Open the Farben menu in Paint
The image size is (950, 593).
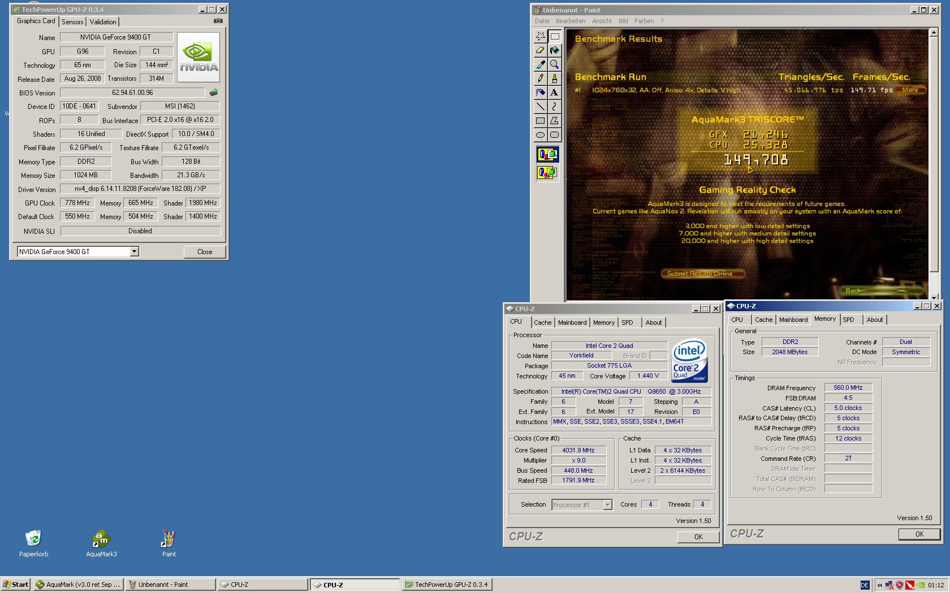point(644,21)
